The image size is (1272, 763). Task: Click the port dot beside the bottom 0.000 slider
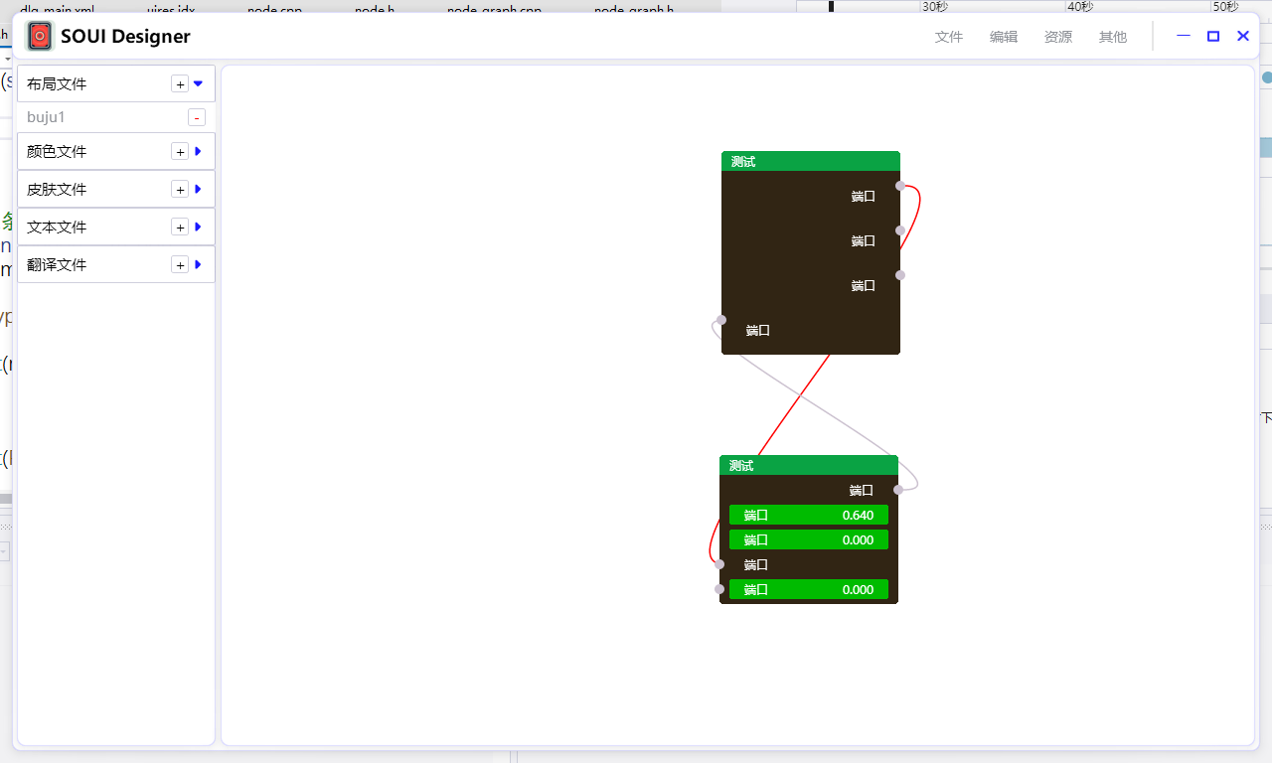point(719,589)
